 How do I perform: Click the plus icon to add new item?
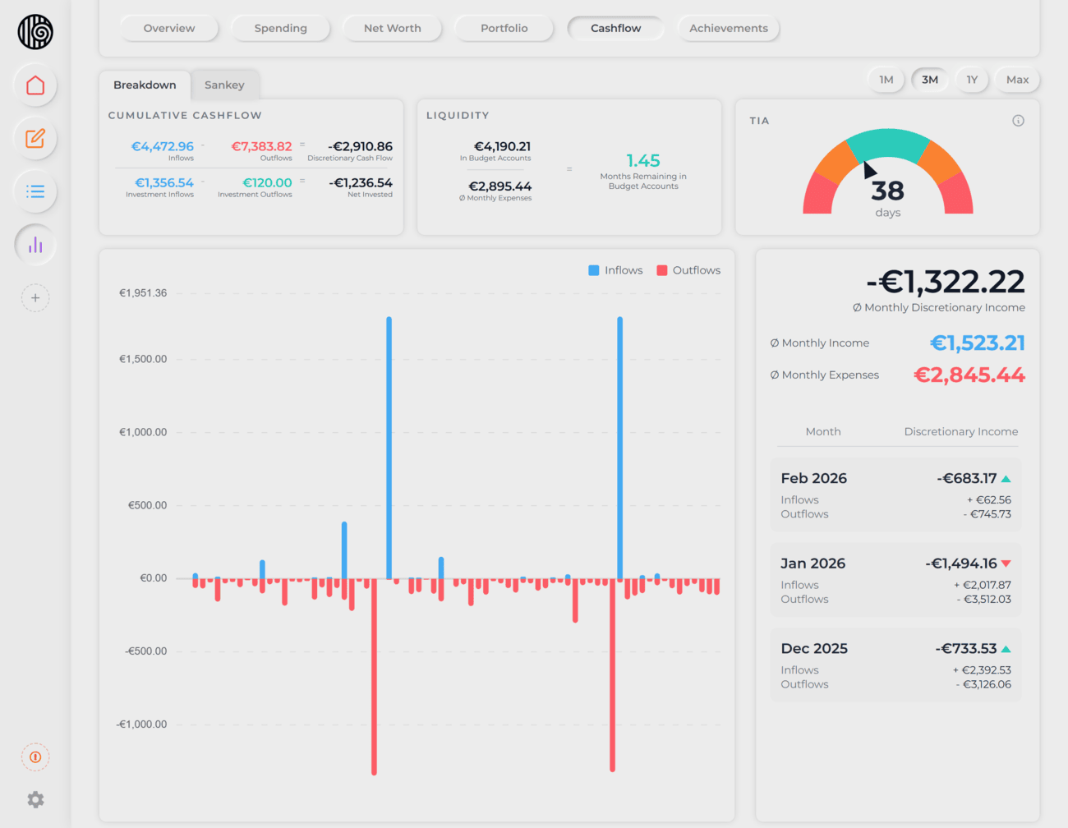[35, 297]
